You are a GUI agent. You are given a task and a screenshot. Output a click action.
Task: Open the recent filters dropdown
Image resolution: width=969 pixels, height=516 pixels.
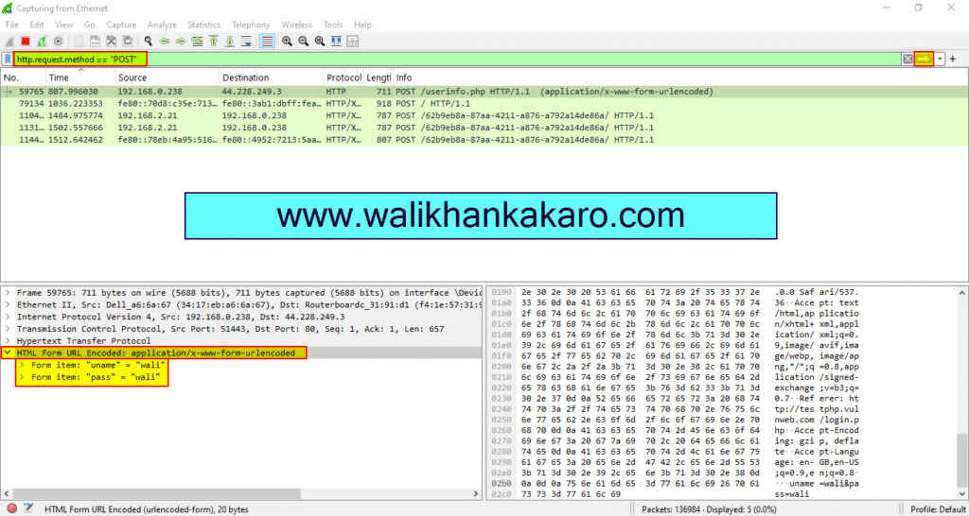point(940,60)
